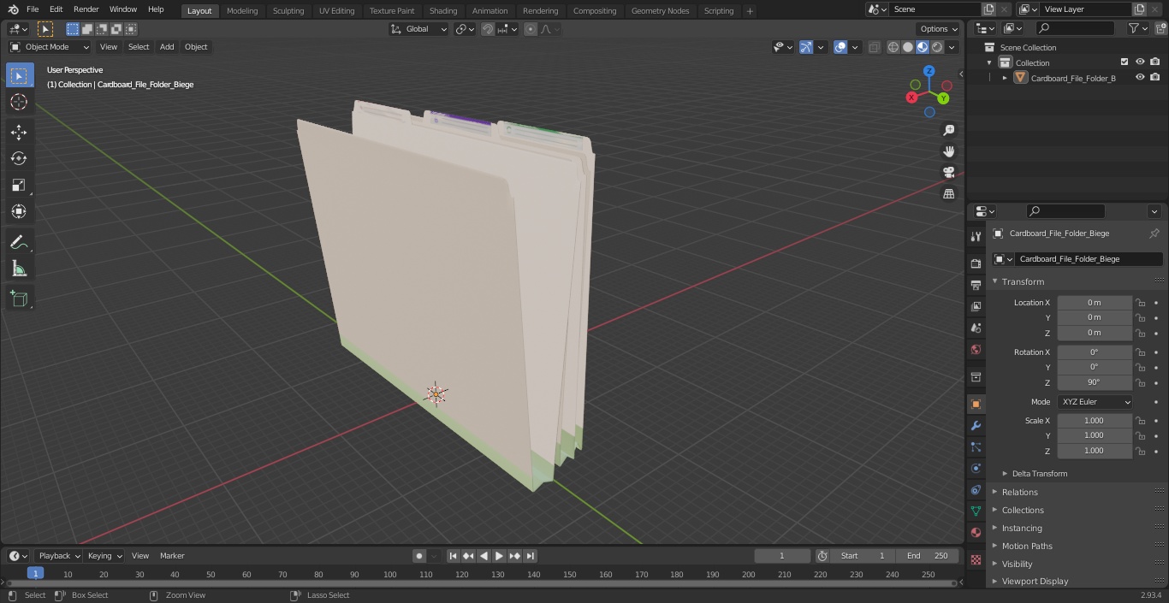Switch to the Modeling workspace tab
Screen dimensions: 1169x603
click(x=242, y=10)
